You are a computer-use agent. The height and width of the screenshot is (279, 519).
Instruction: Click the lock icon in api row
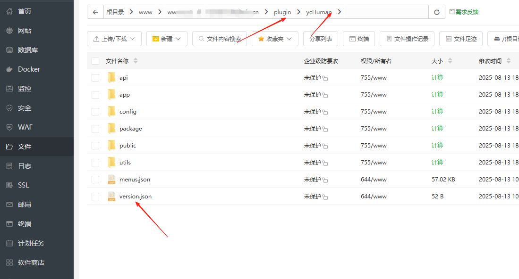325,79
